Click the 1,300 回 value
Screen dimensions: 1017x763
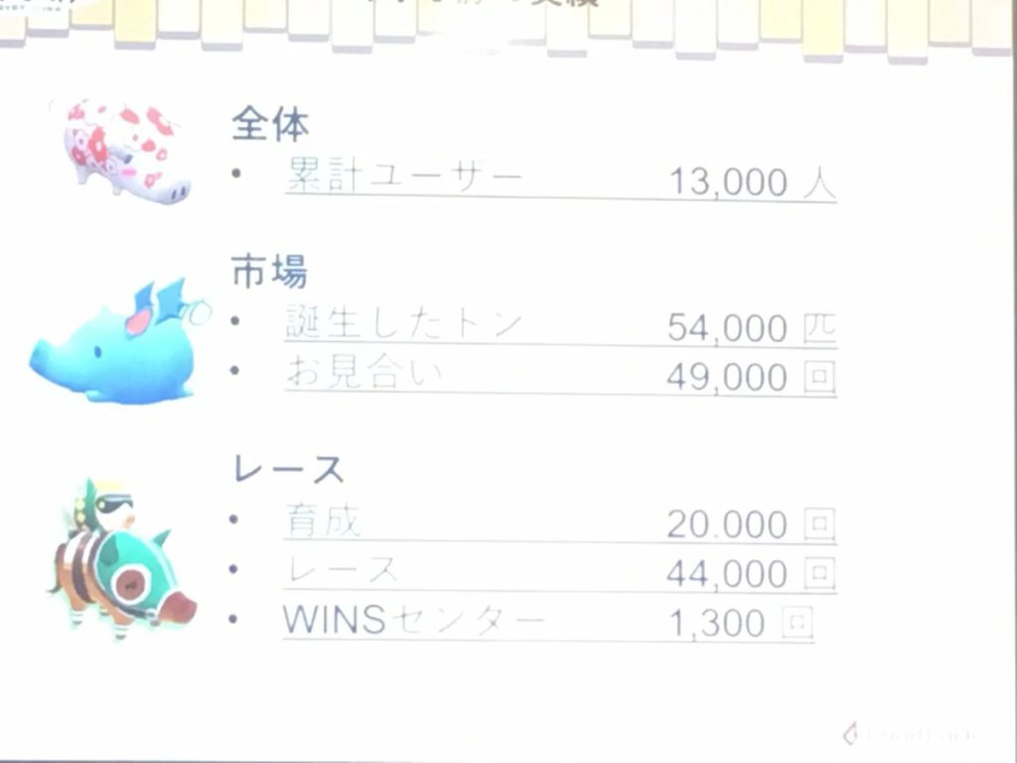click(x=741, y=624)
